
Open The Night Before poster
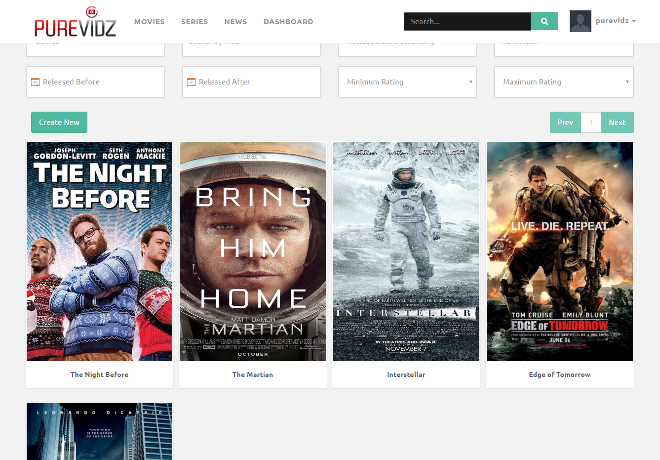click(100, 251)
